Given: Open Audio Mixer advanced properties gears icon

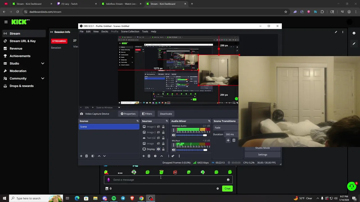Looking at the screenshot, I should (x=173, y=156).
